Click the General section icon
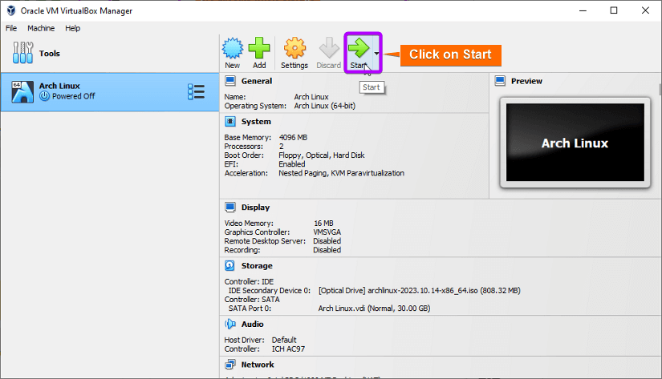Screen dimensions: 662x379 230,80
